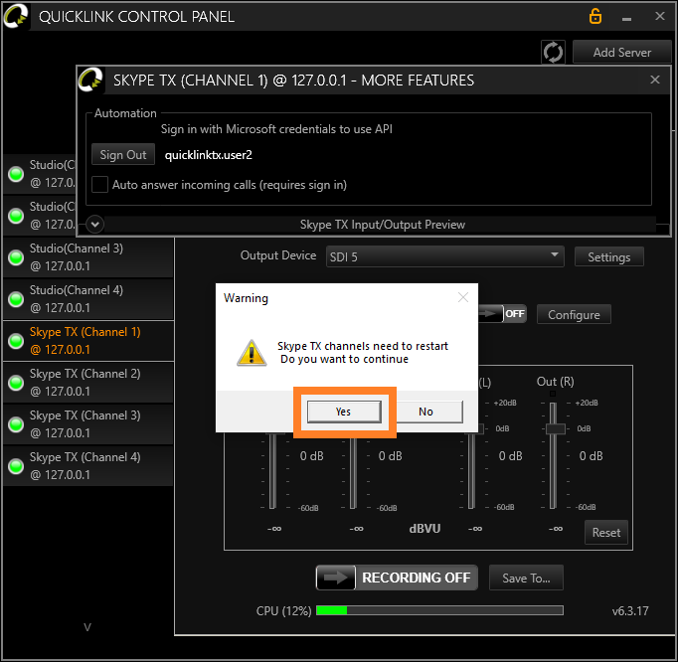Click Sign Out in Automation section
Screen dimensions: 678x662
click(123, 154)
